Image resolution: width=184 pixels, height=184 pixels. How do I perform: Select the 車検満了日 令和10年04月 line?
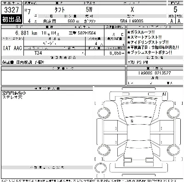(x=153, y=47)
